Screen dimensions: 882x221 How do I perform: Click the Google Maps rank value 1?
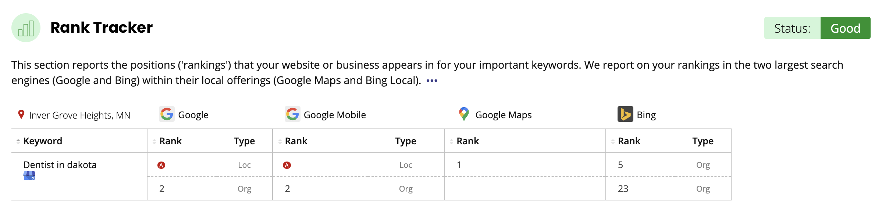459,165
